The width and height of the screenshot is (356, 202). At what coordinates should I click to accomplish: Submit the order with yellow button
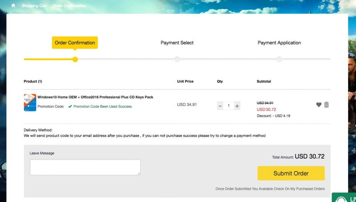[x=291, y=173]
